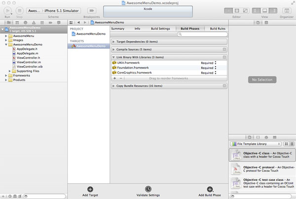Show the Media library
This screenshot has width=296, height=199.
(274, 137)
